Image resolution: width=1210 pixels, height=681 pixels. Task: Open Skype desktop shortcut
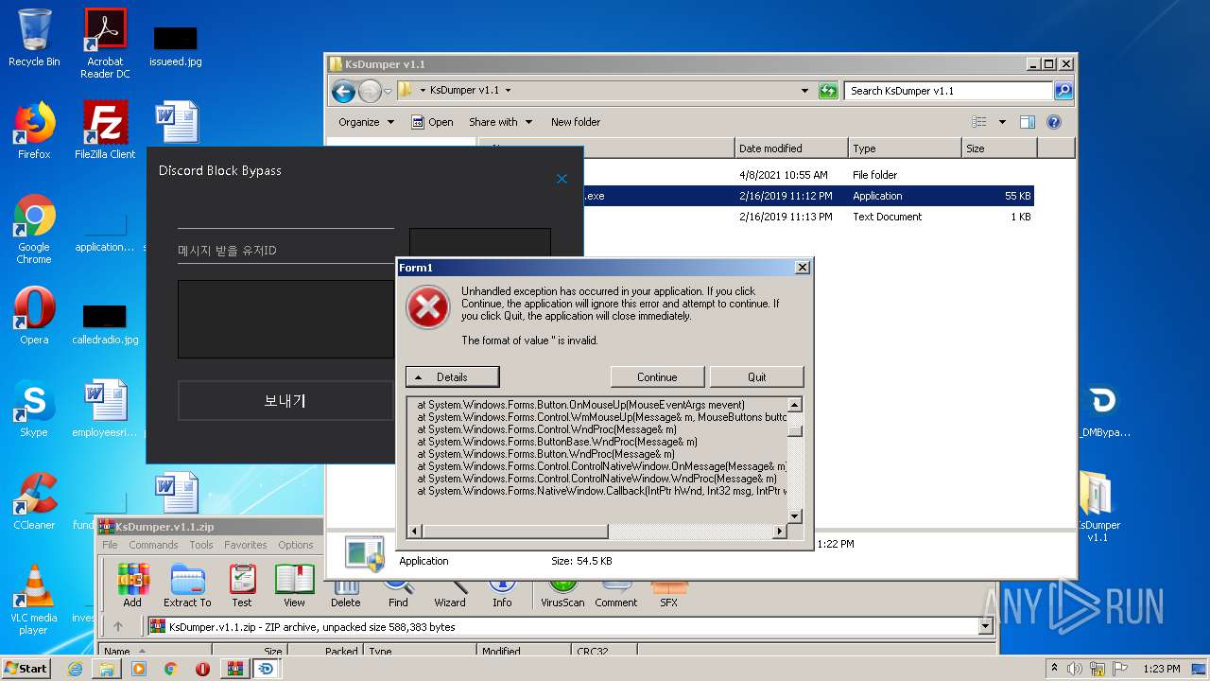[x=34, y=409]
